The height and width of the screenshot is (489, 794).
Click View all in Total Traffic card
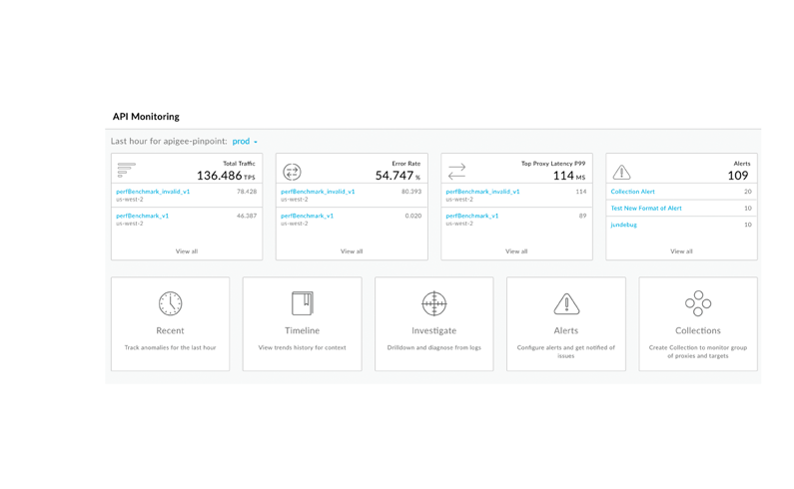187,251
